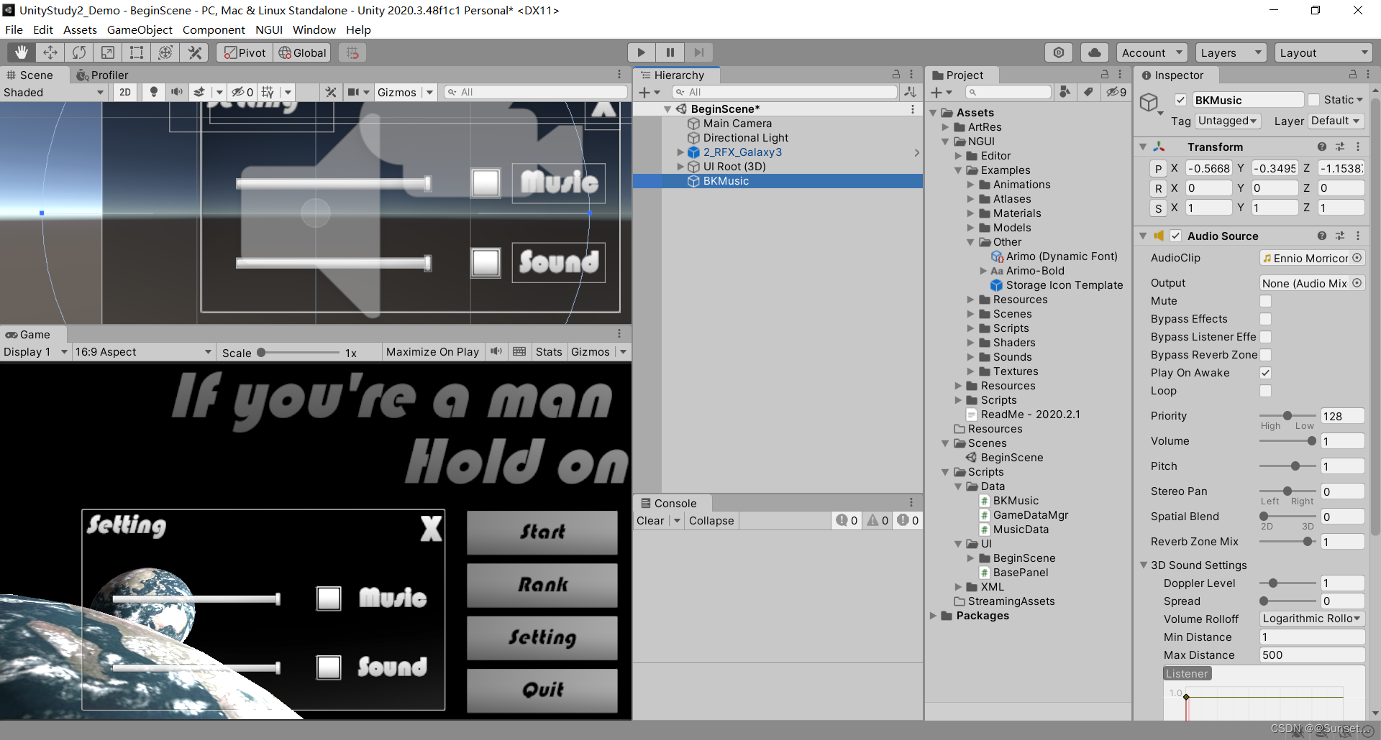This screenshot has height=740, width=1381.
Task: Enable Bypass Effects checkbox
Action: (1265, 319)
